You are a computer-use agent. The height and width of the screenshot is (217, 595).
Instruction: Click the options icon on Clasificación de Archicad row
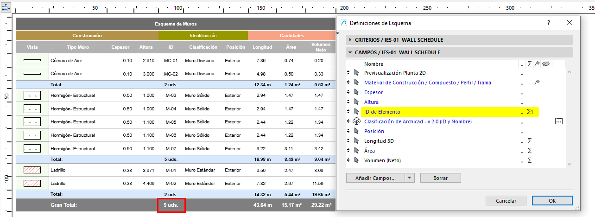(x=559, y=121)
